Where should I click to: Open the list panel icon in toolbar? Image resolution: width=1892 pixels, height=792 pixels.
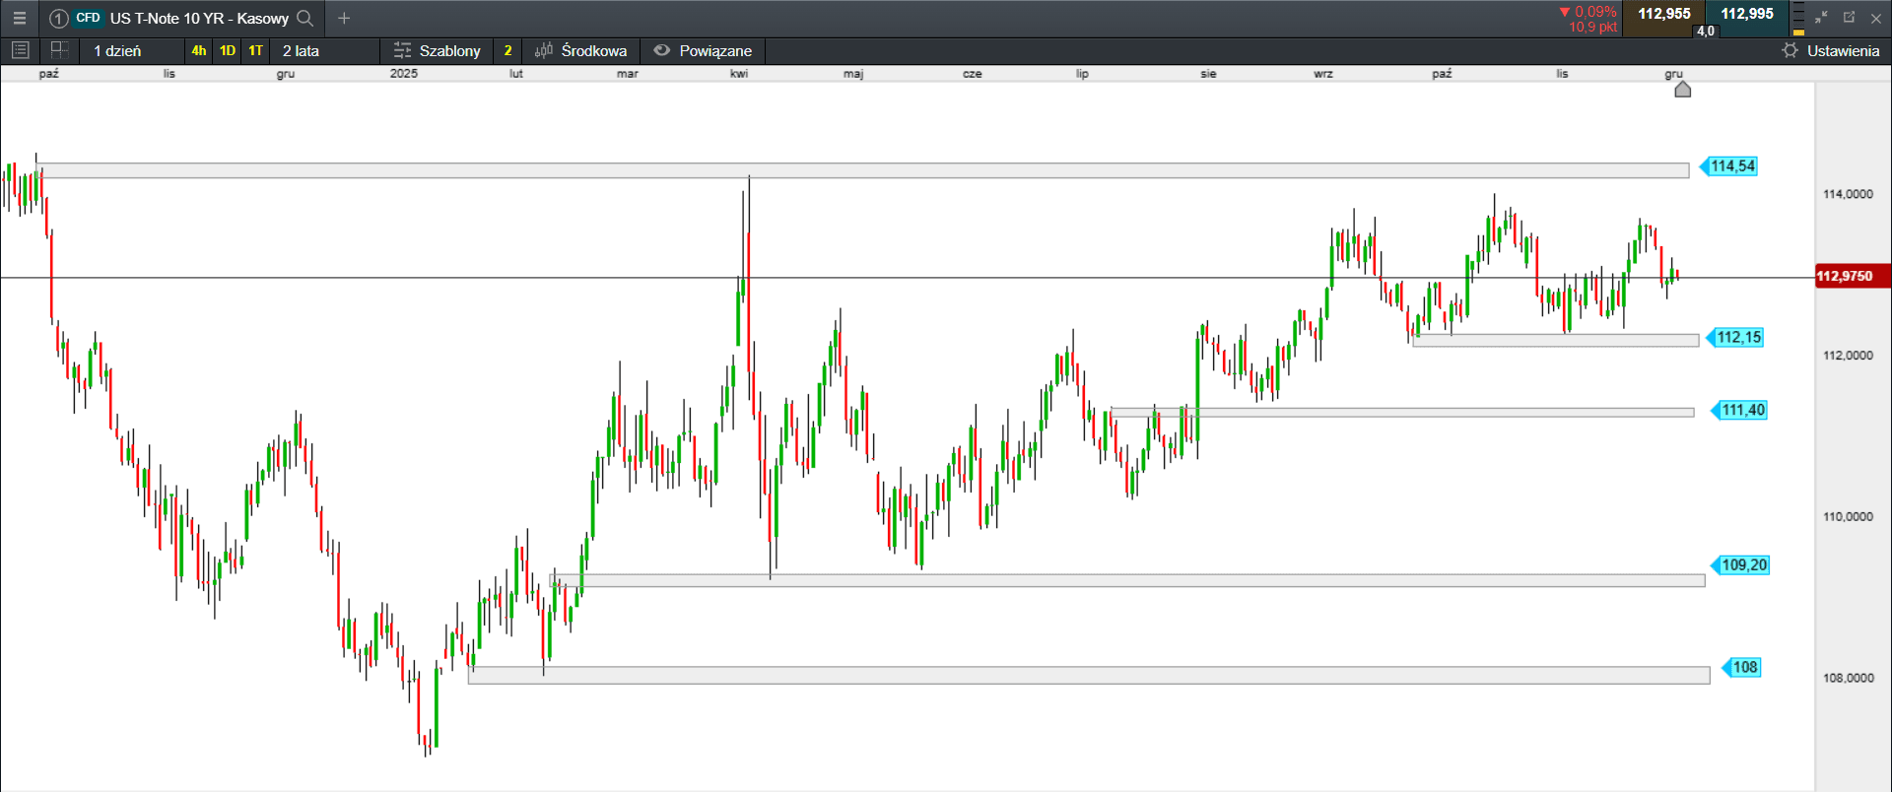coord(20,50)
